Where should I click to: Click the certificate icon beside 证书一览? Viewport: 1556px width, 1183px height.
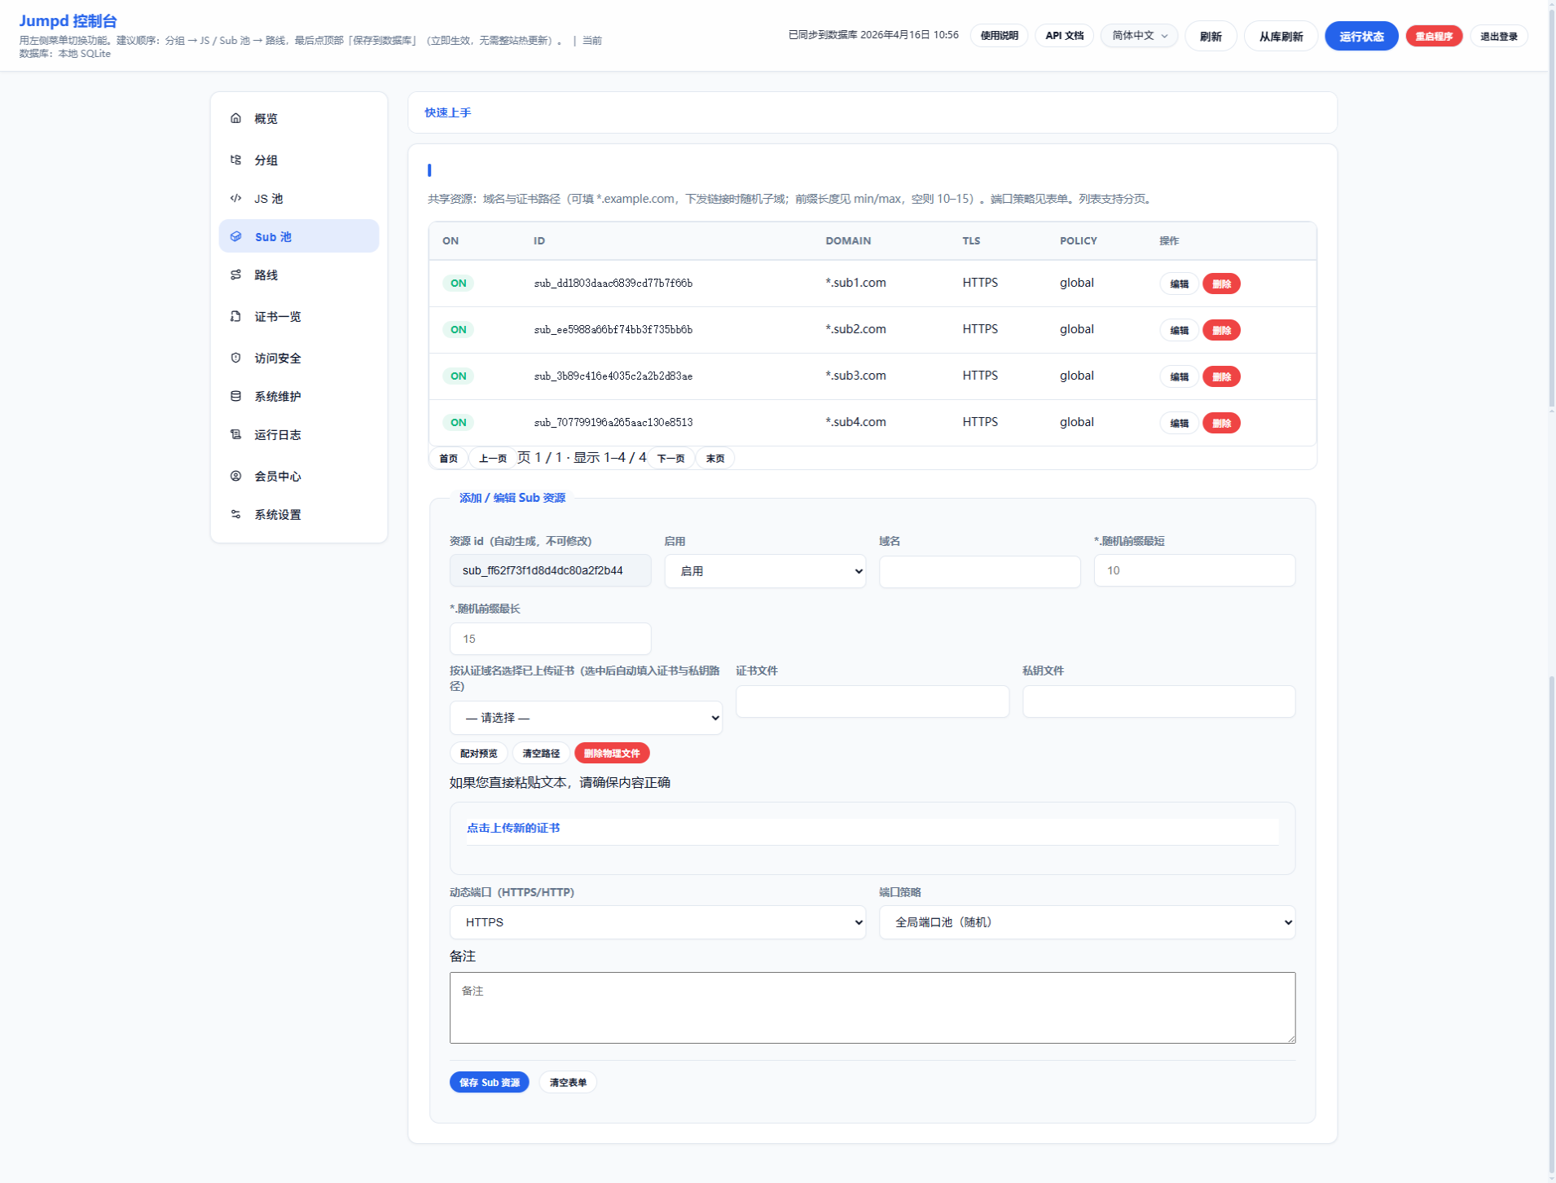tap(235, 316)
